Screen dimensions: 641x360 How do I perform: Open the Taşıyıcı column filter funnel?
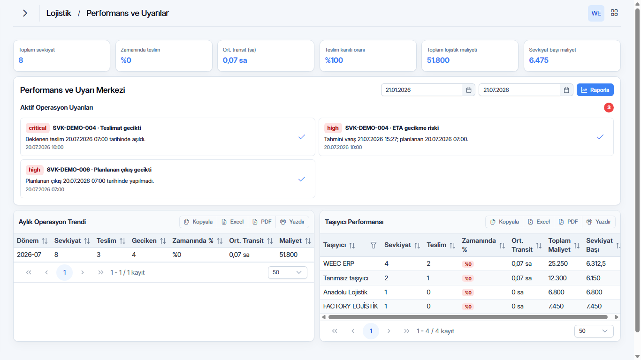[x=374, y=245]
